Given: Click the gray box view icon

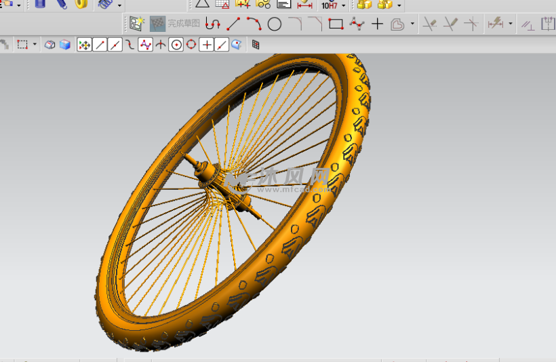Looking at the screenshot, I should tap(49, 45).
